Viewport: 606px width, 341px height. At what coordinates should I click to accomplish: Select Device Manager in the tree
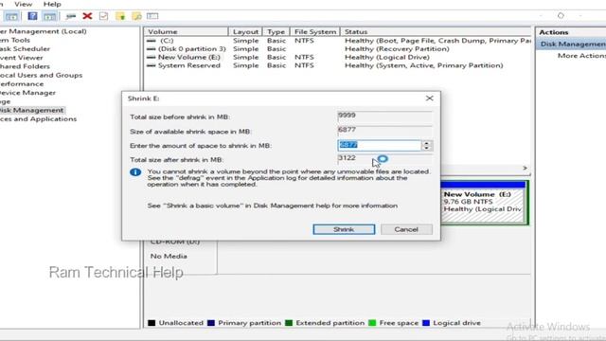coord(27,93)
